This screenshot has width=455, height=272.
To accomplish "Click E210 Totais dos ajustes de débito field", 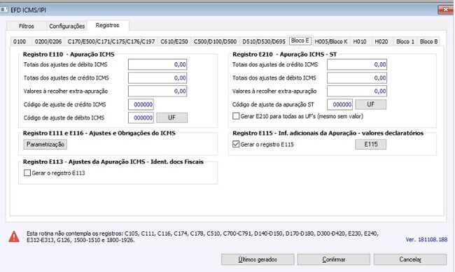I will pos(357,78).
